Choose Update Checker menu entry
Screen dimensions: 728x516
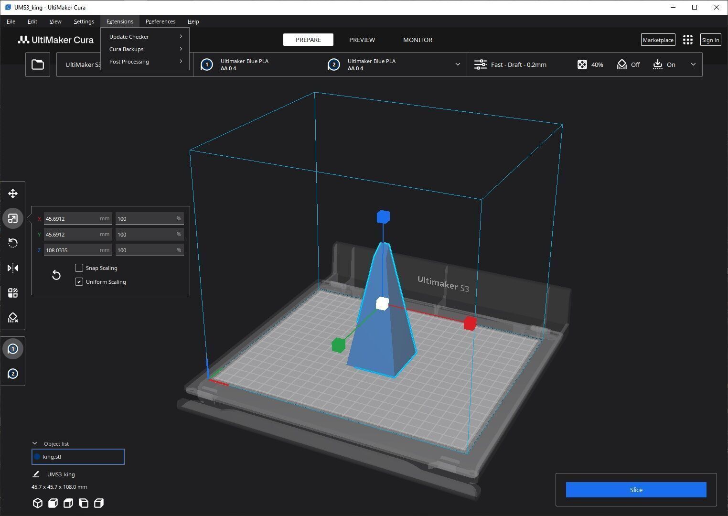click(x=145, y=37)
